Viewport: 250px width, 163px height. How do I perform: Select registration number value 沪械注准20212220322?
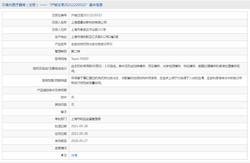(x=87, y=15)
